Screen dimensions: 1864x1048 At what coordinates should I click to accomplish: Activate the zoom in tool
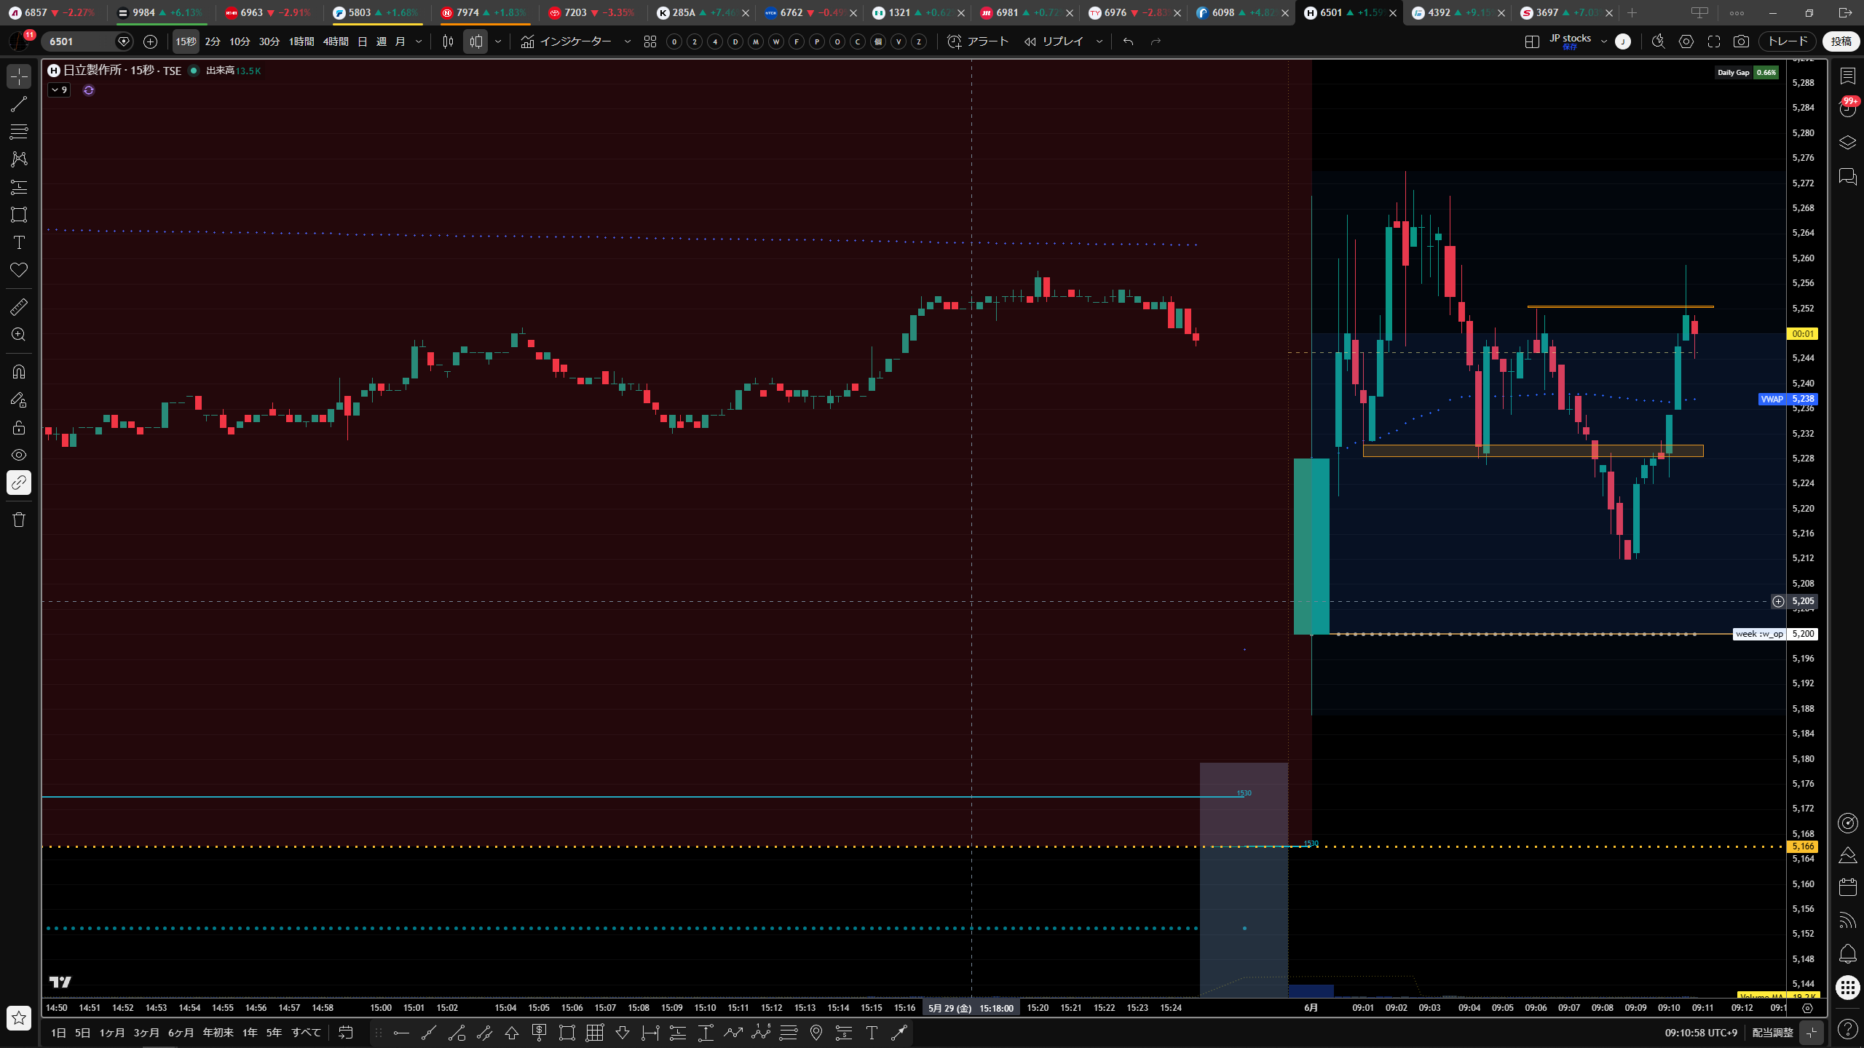coord(19,335)
